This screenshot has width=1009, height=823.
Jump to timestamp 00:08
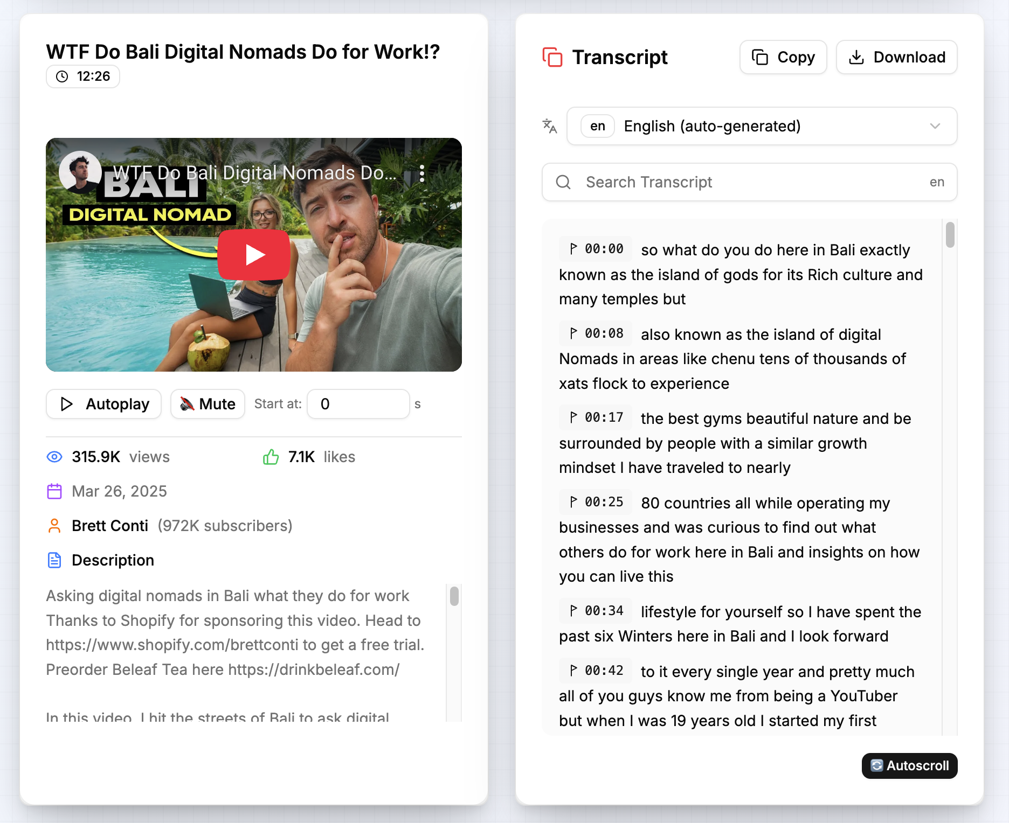[596, 333]
